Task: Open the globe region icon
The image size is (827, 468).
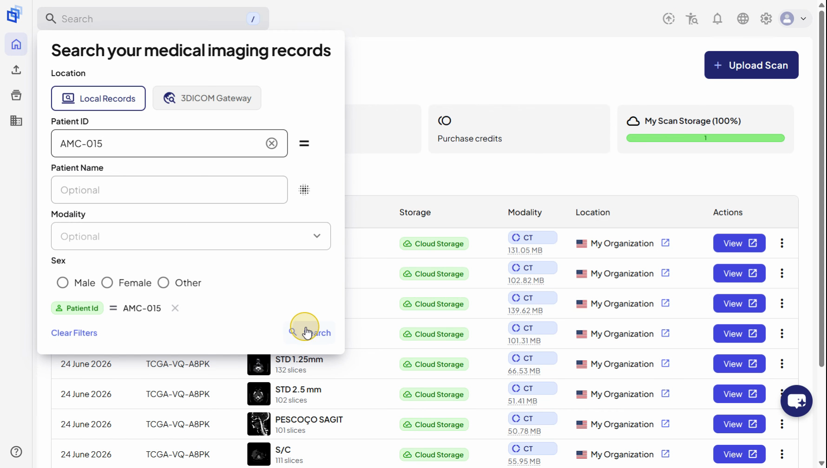Action: (743, 19)
